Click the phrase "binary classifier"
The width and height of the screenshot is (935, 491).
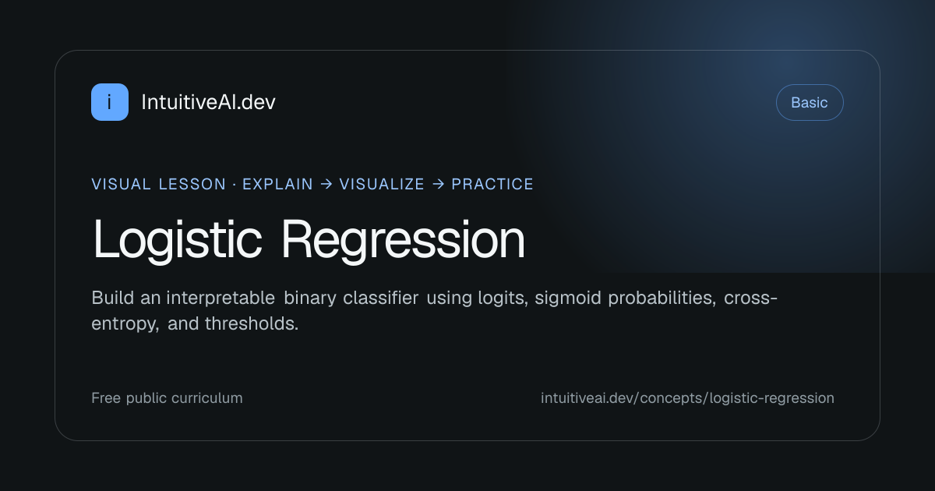tap(351, 298)
